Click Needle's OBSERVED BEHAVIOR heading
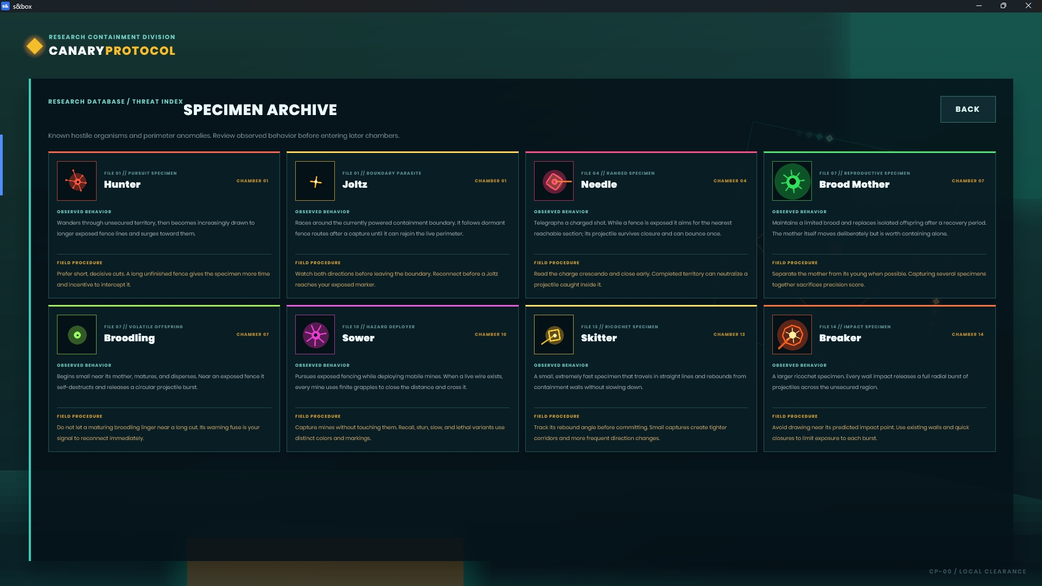The height and width of the screenshot is (586, 1042). [x=561, y=212]
